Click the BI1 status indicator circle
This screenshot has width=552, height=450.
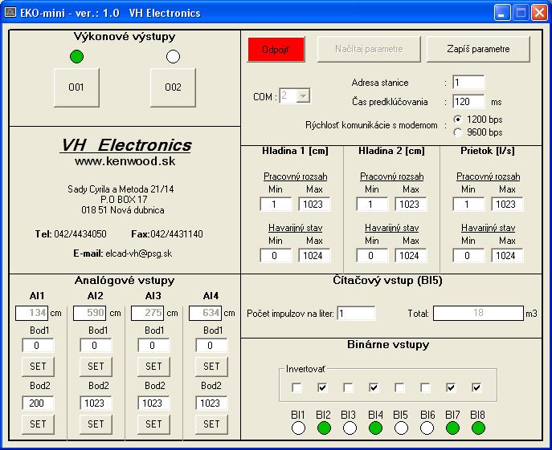tap(298, 428)
